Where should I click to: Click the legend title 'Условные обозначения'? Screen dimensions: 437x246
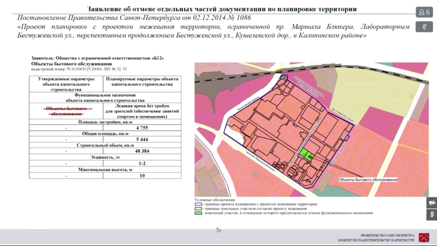pyautogui.click(x=215, y=200)
